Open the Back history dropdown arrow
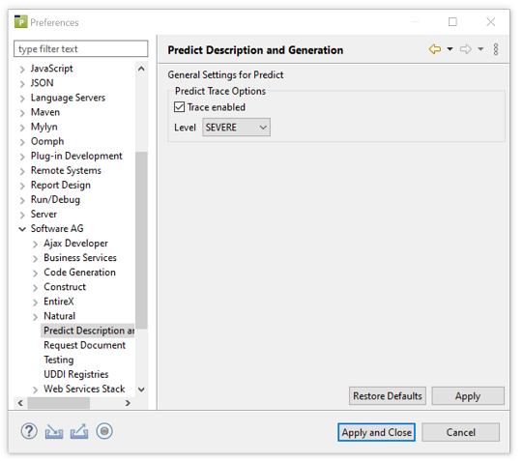 [450, 49]
